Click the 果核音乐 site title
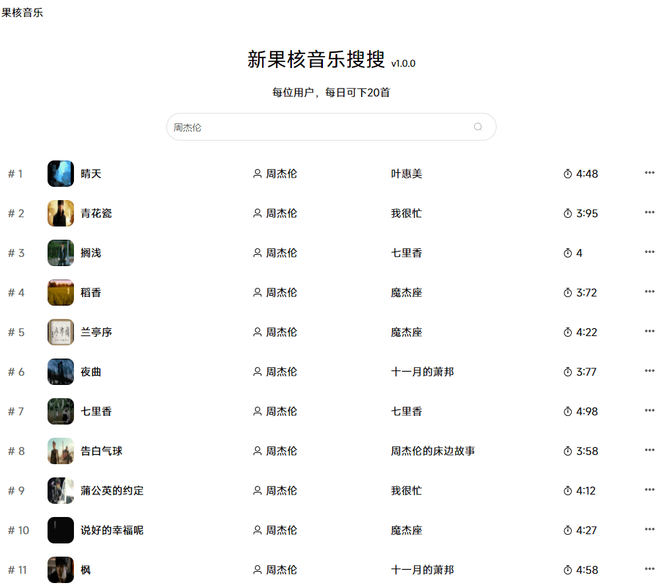 click(22, 13)
